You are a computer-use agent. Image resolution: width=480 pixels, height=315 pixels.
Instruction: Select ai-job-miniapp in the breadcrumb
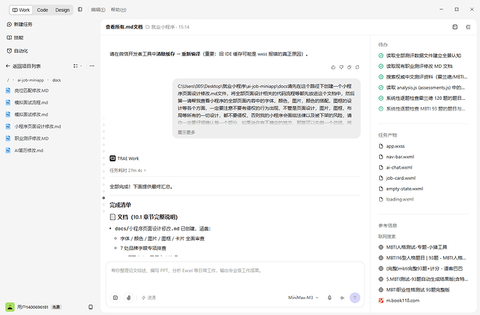coord(31,80)
